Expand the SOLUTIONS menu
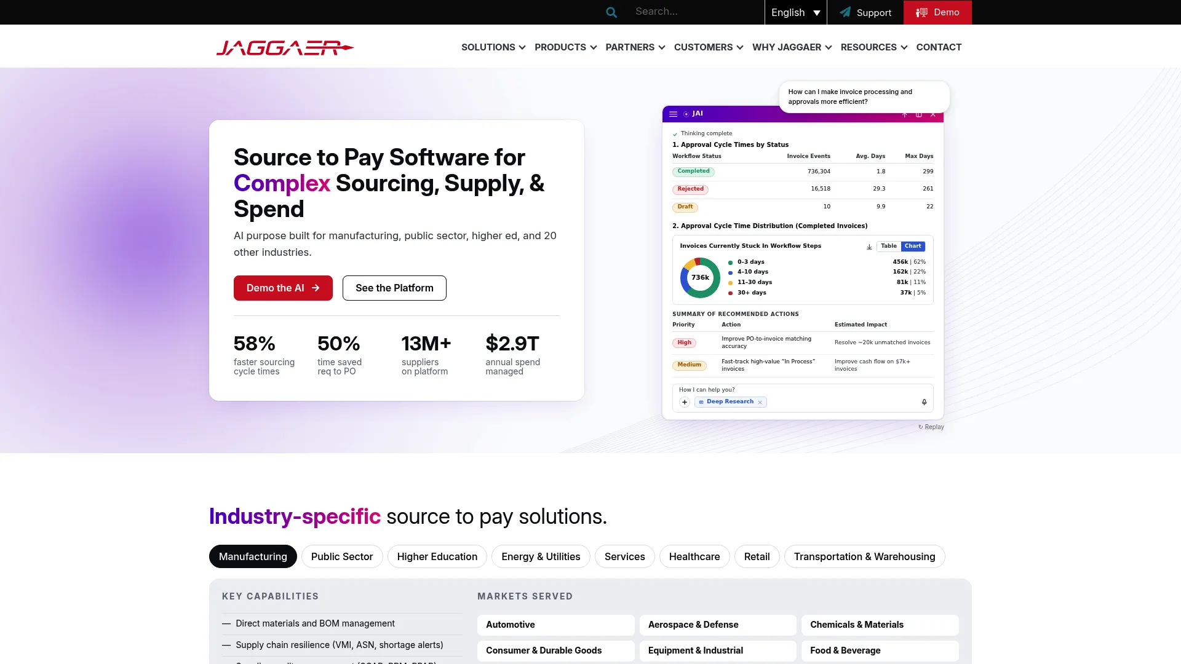This screenshot has width=1181, height=664. 493,47
